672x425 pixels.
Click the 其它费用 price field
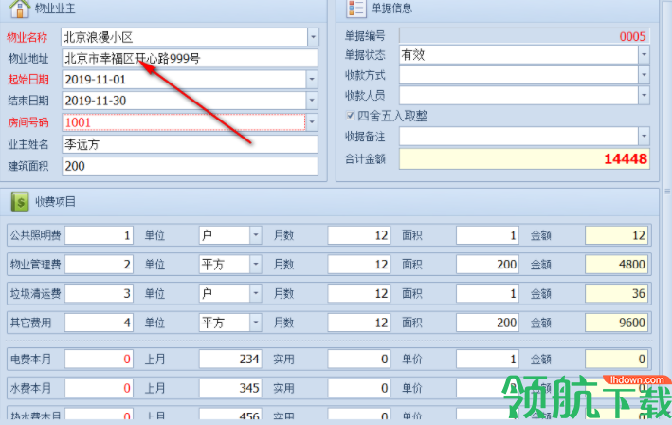click(x=99, y=323)
